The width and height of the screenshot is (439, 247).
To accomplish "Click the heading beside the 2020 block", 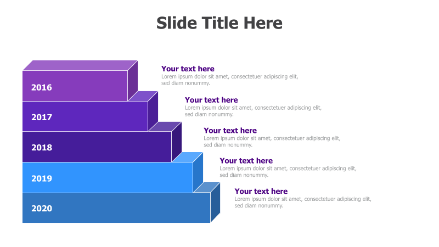I will click(x=261, y=191).
